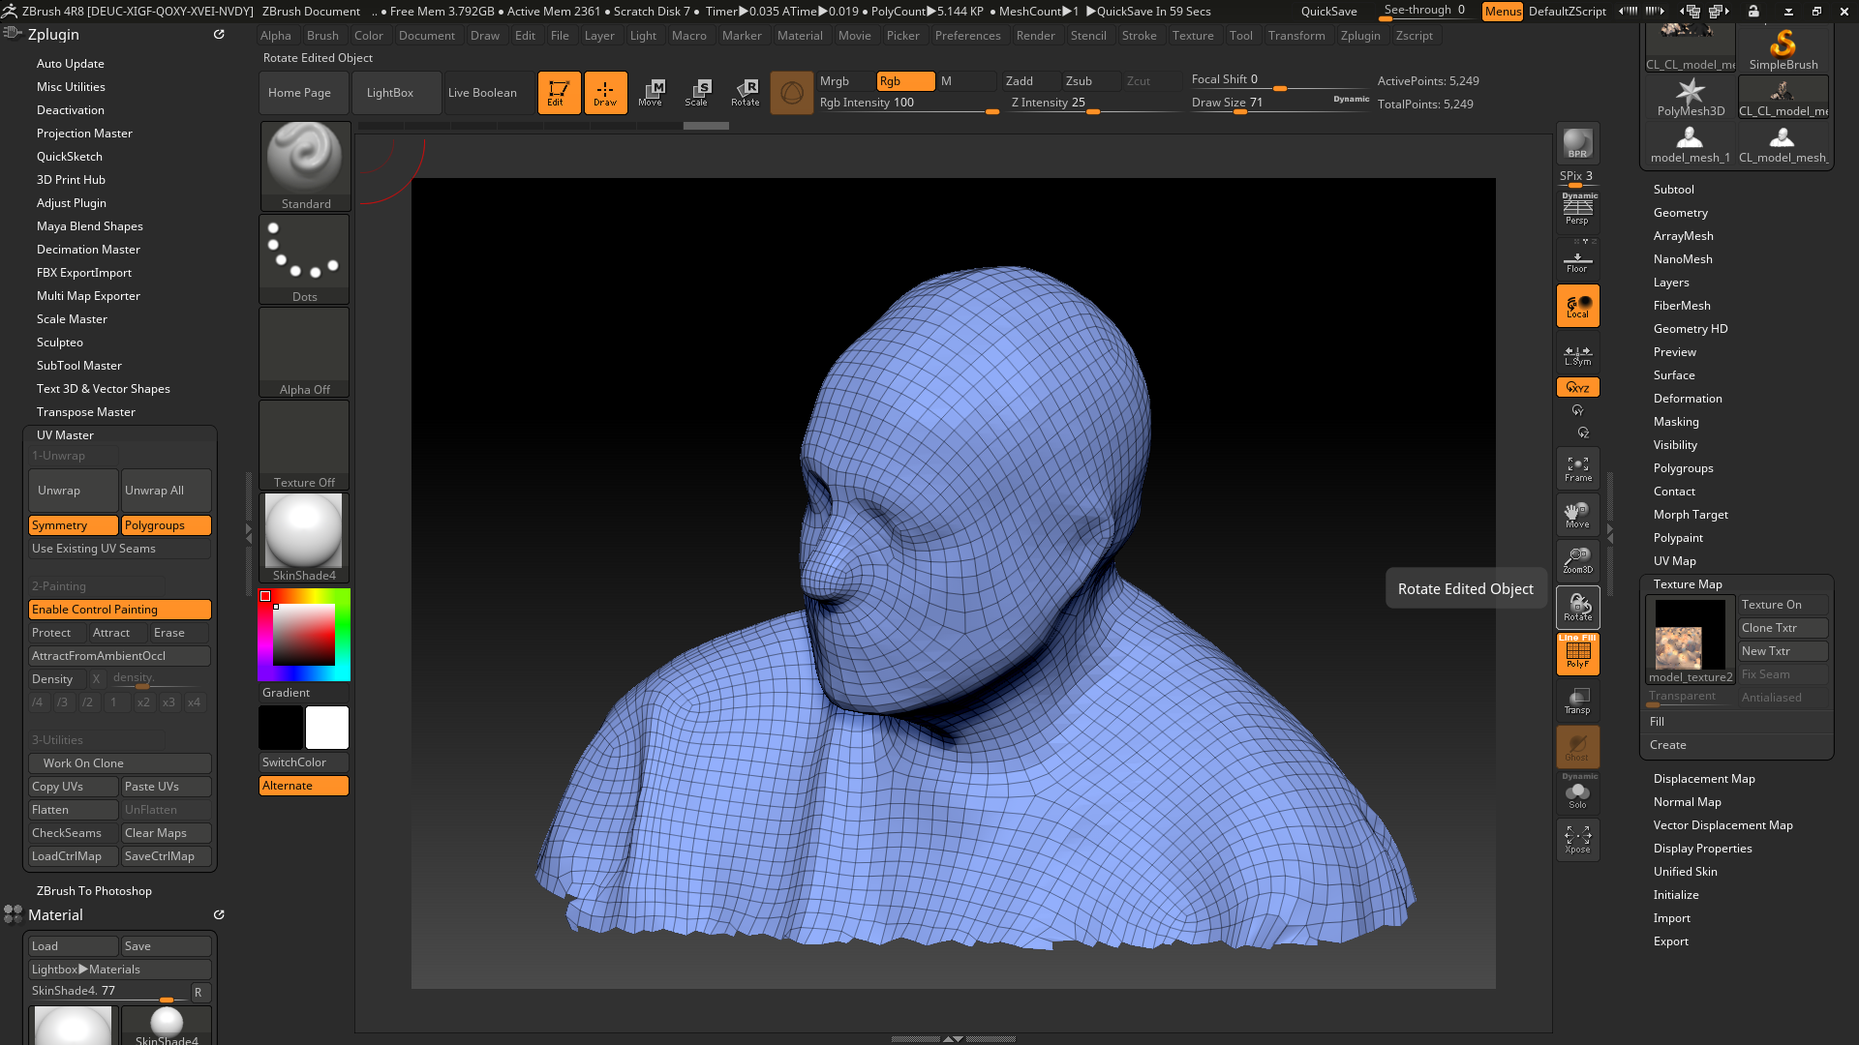Expand the Subtool section

tap(1673, 190)
